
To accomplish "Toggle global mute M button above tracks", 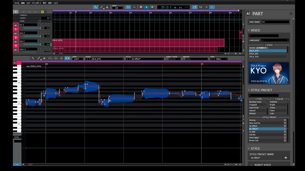I will 42,12.
